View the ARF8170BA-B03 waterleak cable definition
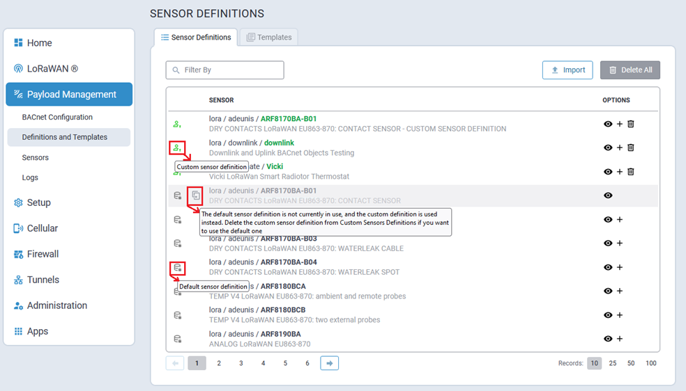Viewport: 686px width, 391px height. pos(608,244)
